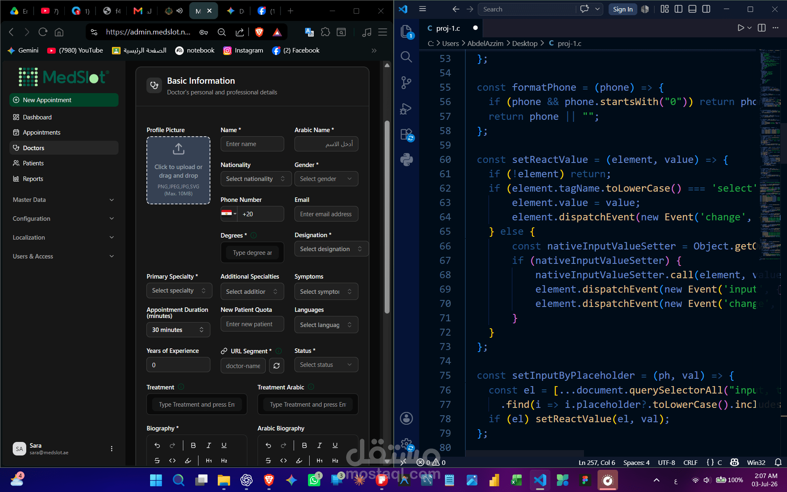Open the Select gender dropdown
Viewport: 787px width, 492px height.
point(326,179)
